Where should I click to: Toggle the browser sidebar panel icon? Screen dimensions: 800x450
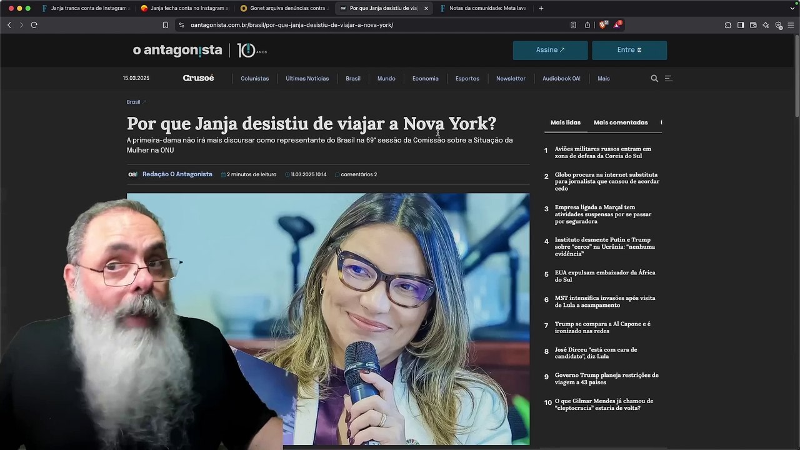point(741,25)
